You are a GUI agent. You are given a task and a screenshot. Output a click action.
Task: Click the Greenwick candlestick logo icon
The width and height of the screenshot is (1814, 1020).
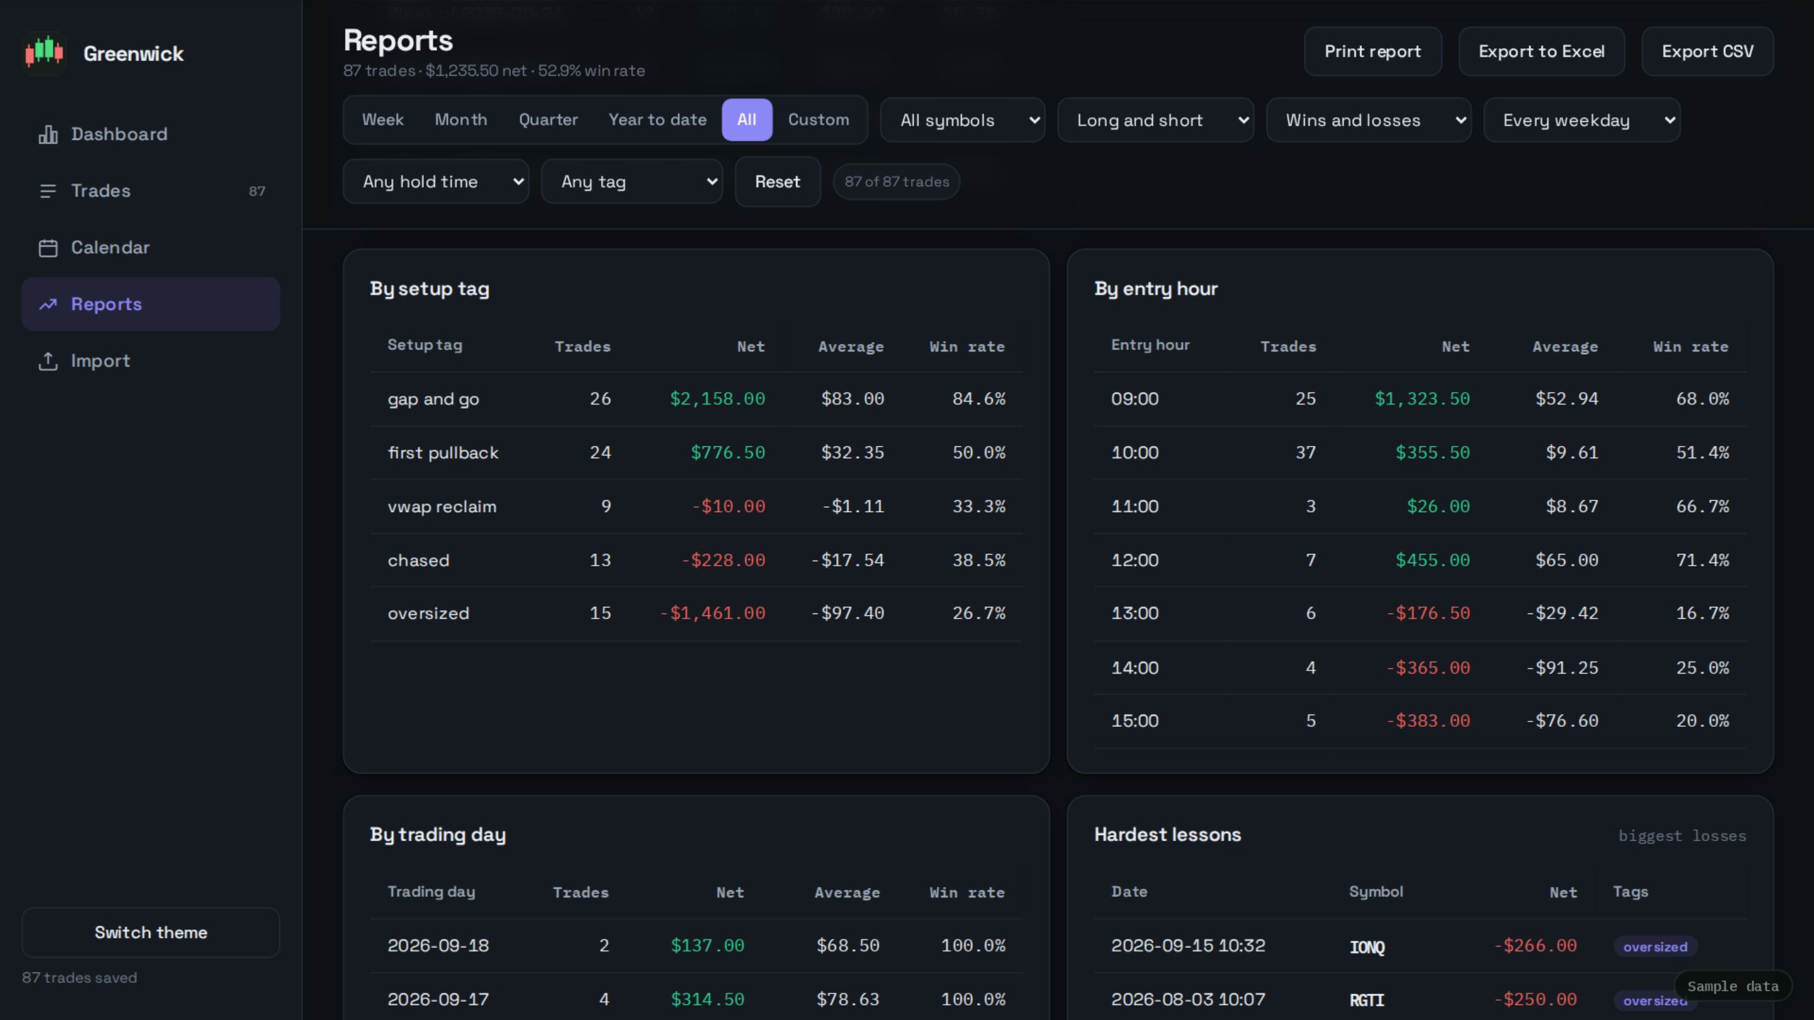click(45, 53)
